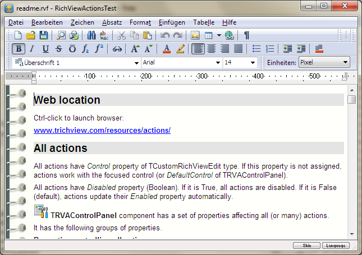Open the Find binoculars tool

(x=92, y=35)
